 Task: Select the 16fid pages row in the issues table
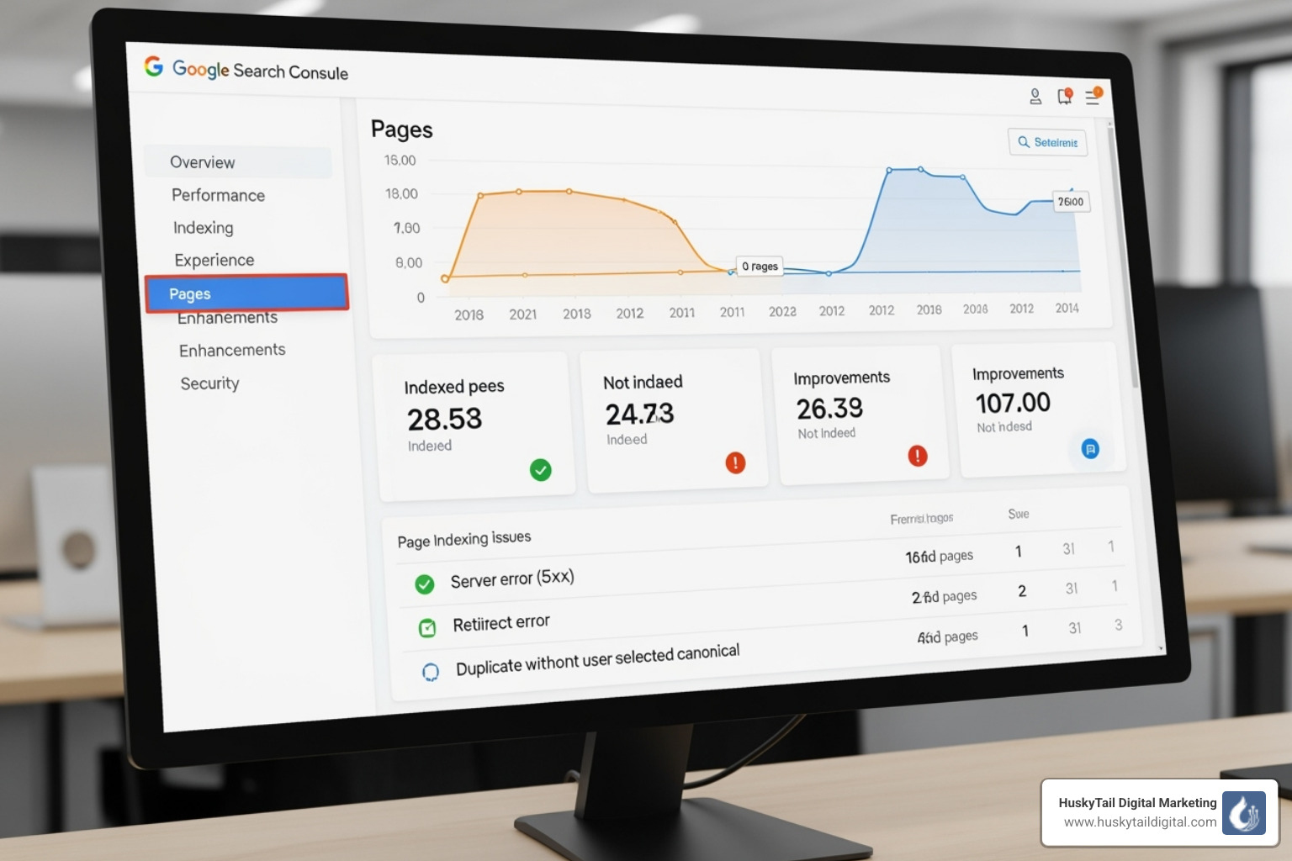click(940, 555)
